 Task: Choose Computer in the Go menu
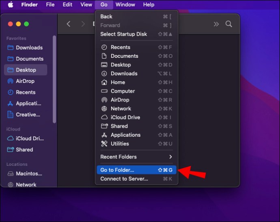click(137, 91)
